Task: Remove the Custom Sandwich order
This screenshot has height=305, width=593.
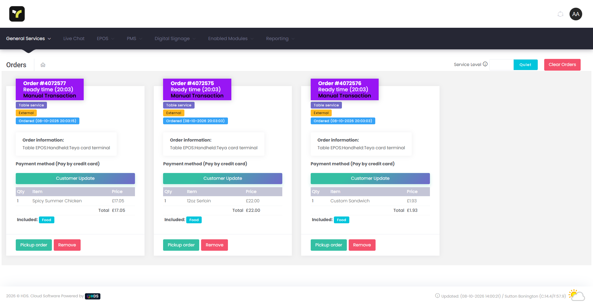Action: 362,245
